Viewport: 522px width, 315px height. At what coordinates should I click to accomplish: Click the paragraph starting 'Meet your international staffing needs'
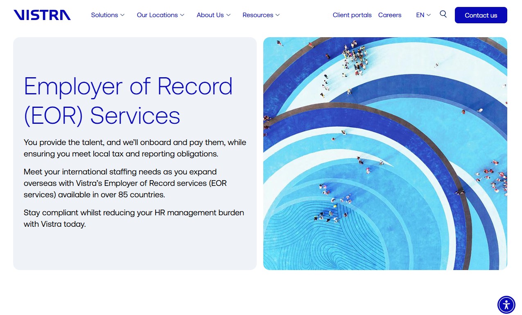(125, 183)
